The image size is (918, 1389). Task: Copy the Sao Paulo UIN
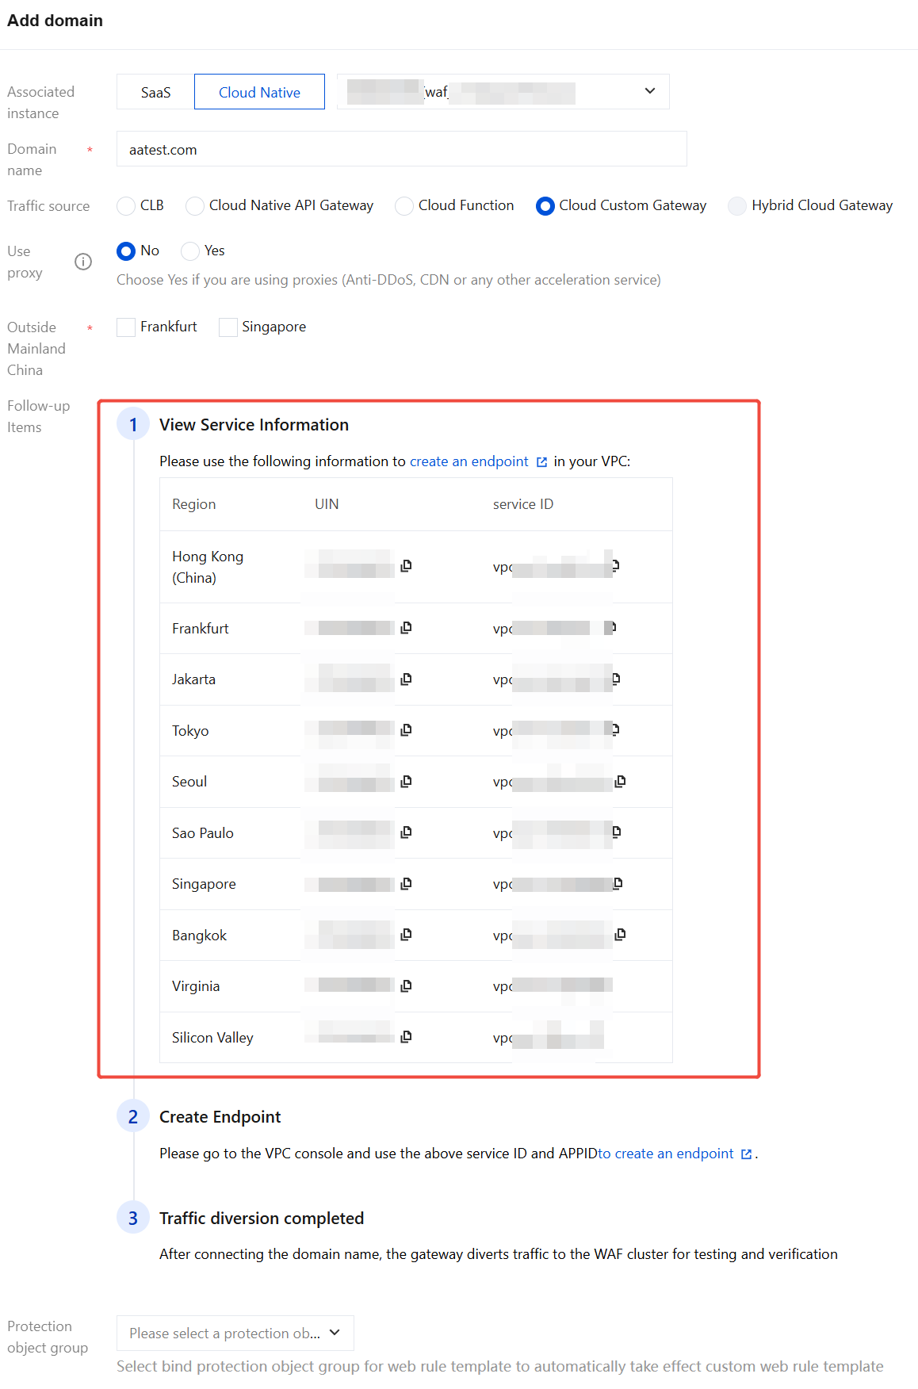click(x=406, y=832)
